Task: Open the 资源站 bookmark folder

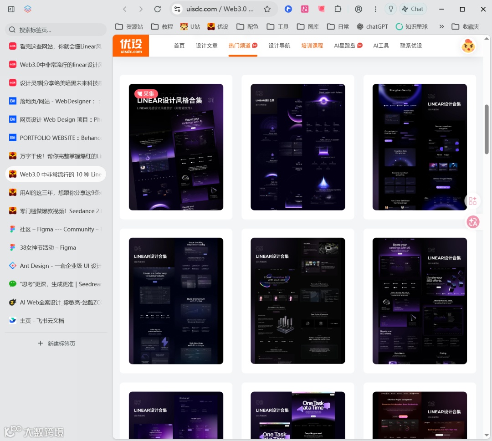Action: click(129, 27)
